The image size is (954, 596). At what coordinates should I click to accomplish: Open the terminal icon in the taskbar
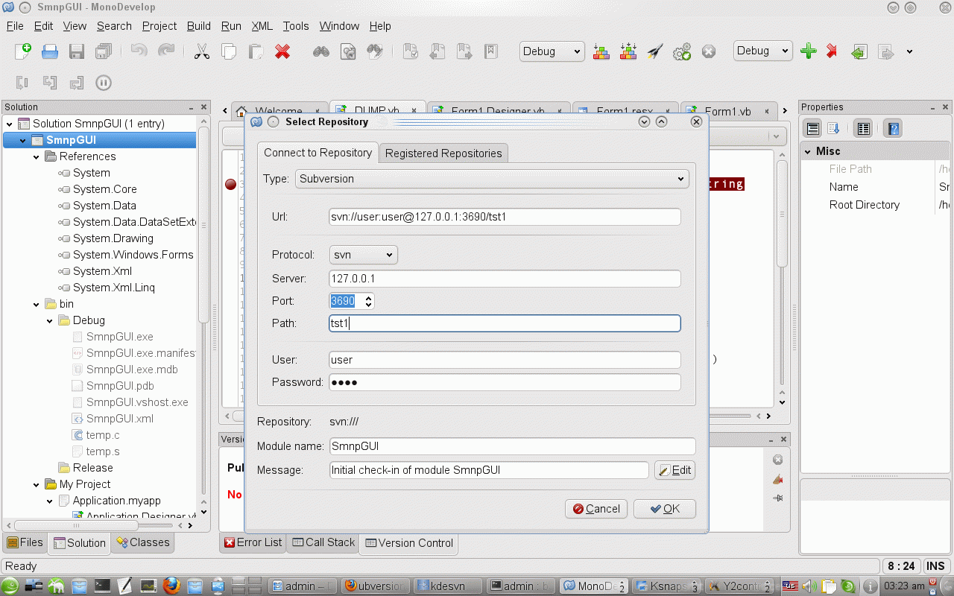tap(102, 586)
